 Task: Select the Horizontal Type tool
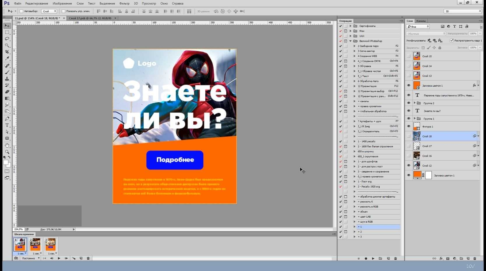coord(7,125)
